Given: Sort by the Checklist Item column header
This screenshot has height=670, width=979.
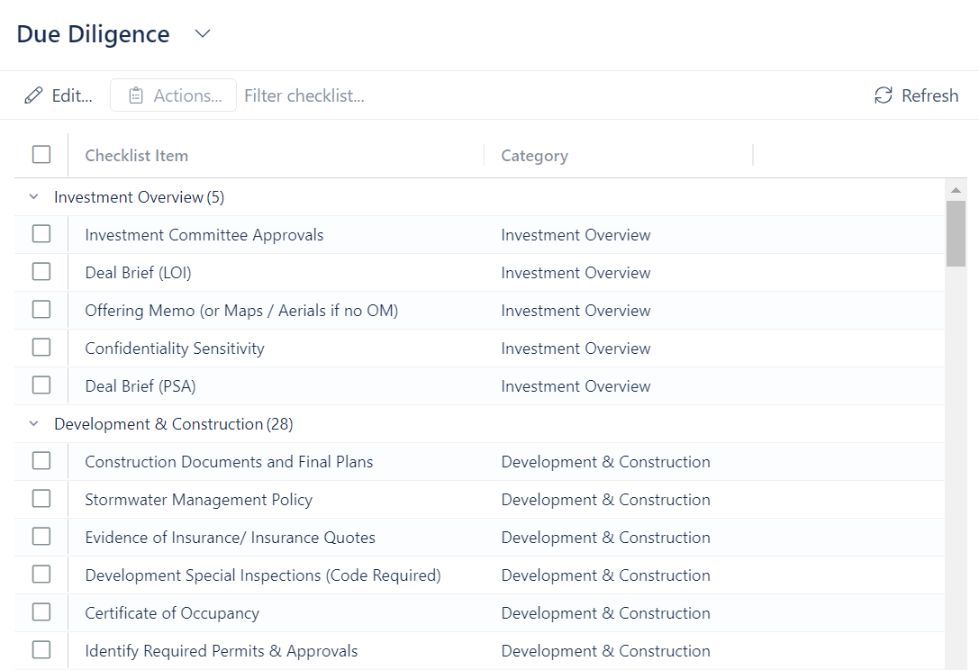Looking at the screenshot, I should point(137,156).
